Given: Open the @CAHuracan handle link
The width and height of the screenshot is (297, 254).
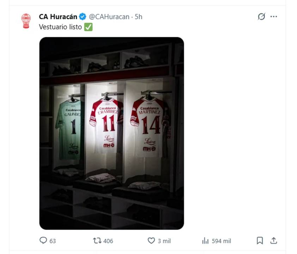Looking at the screenshot, I should (109, 17).
